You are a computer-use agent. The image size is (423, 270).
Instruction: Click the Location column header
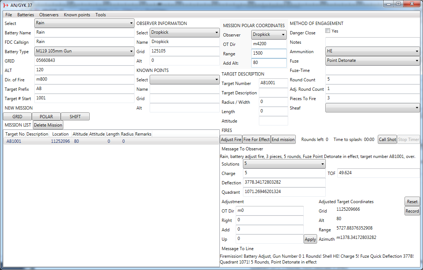click(60, 134)
